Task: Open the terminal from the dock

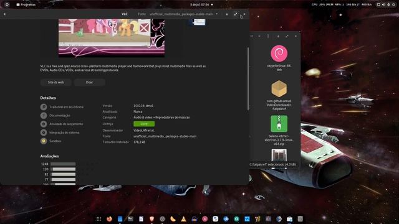Action: point(130,219)
